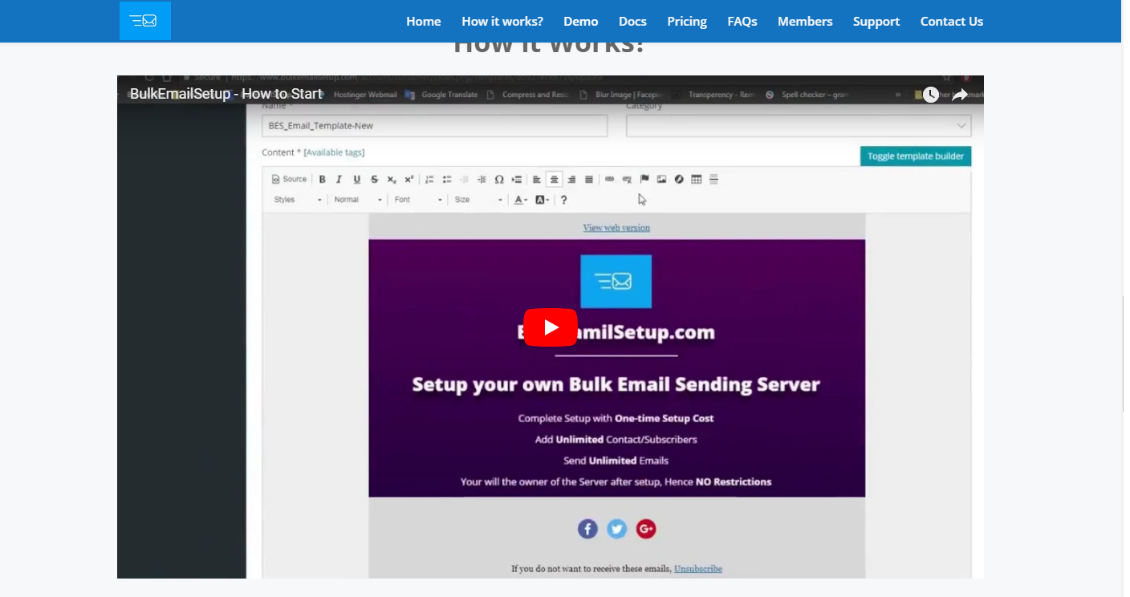
Task: Click Bold icon in the editor toolbar
Action: coord(322,180)
